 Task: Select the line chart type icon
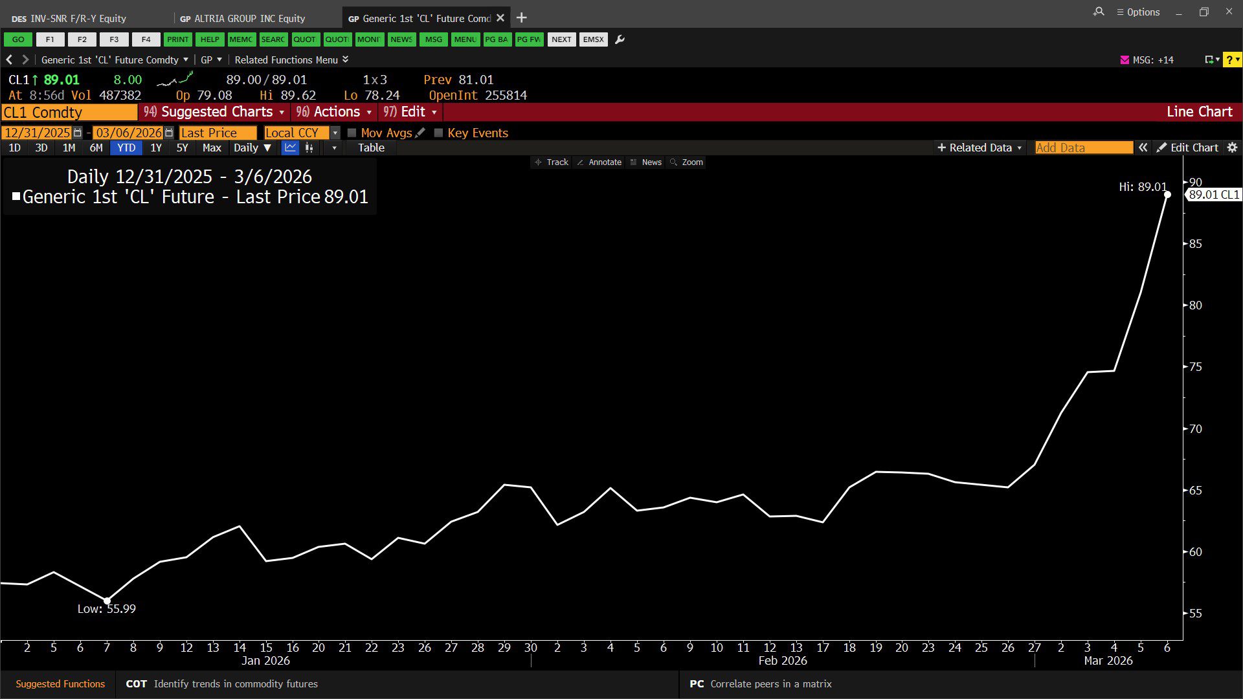click(x=290, y=148)
